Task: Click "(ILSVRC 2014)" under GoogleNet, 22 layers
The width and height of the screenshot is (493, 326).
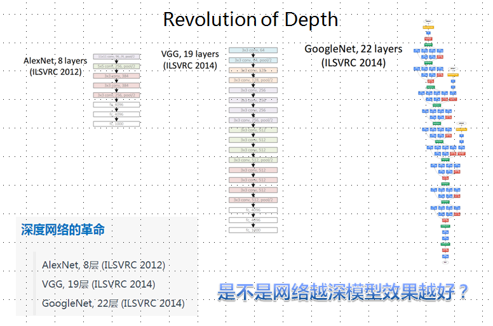Action: [x=353, y=62]
